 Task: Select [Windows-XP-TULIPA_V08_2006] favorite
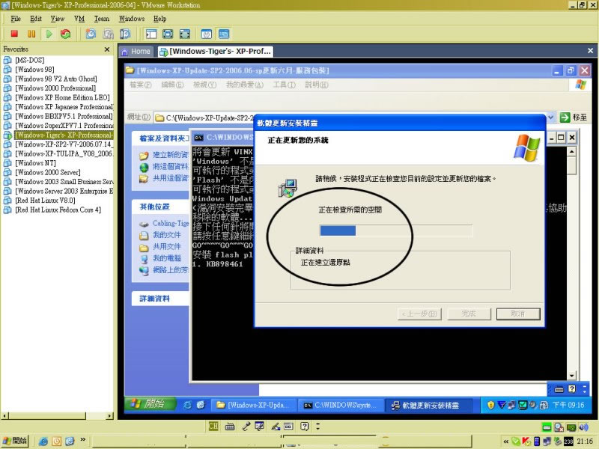point(64,153)
